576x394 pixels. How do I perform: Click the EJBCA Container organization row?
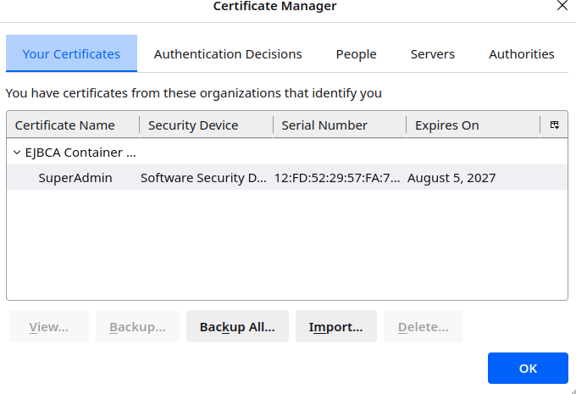click(x=81, y=153)
